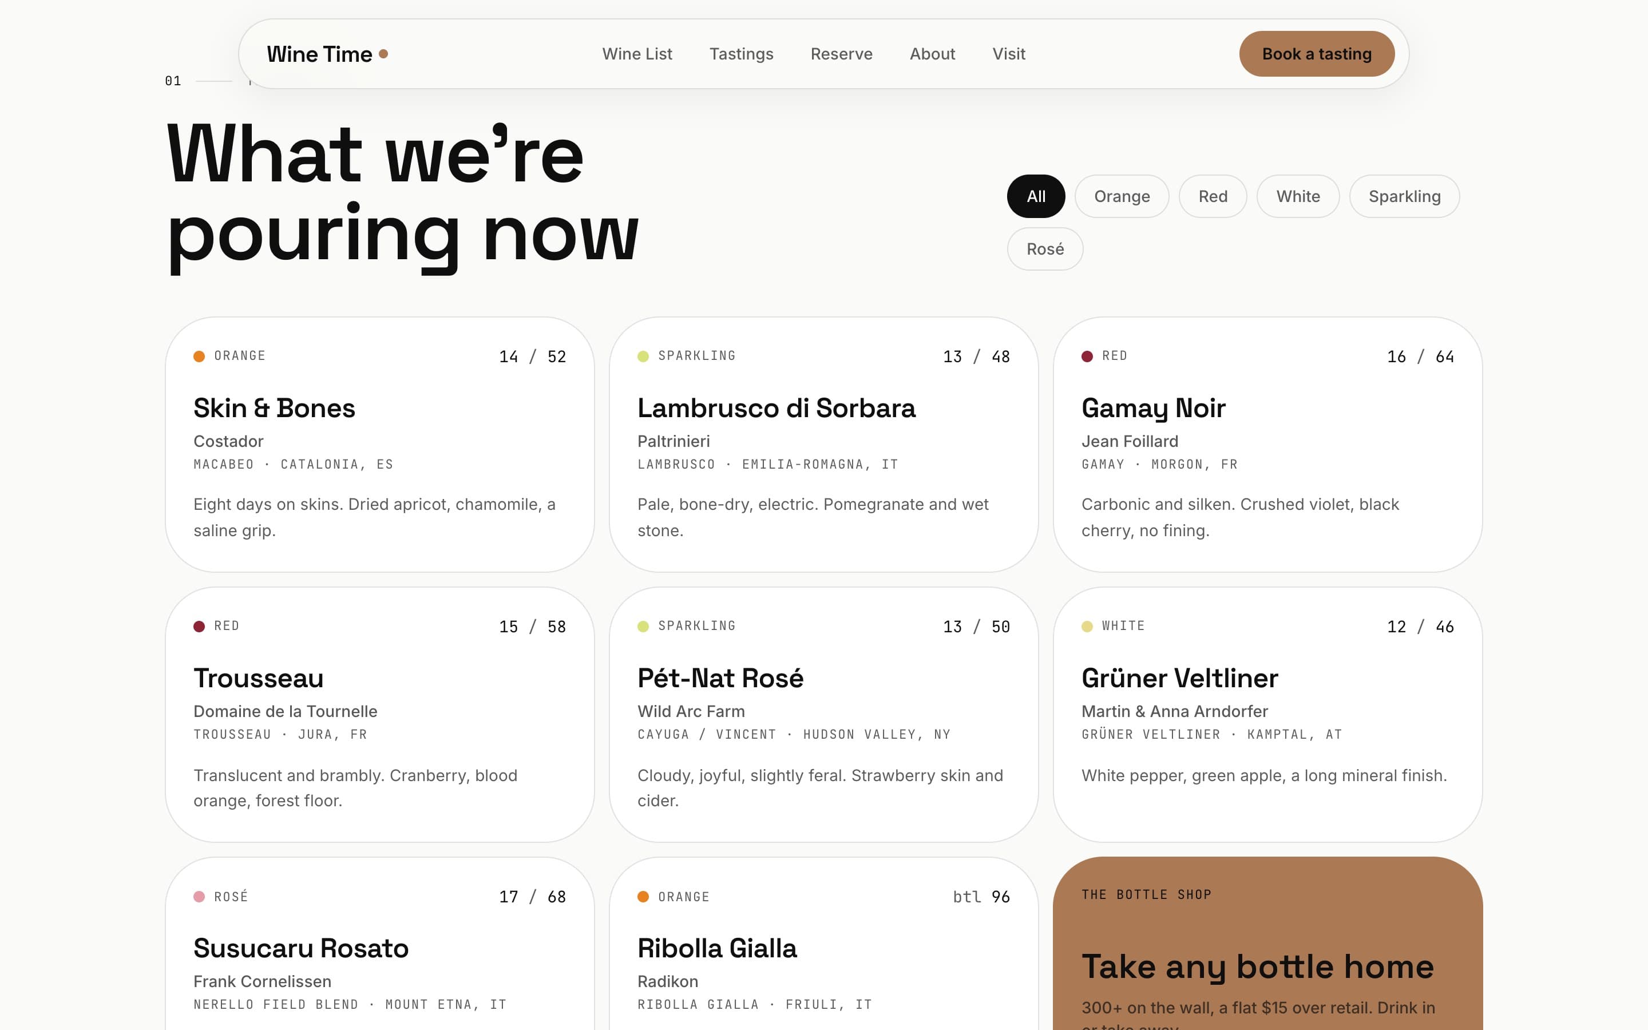
Task: Click the 14 / 52 price on Skin & Bones
Action: point(533,356)
